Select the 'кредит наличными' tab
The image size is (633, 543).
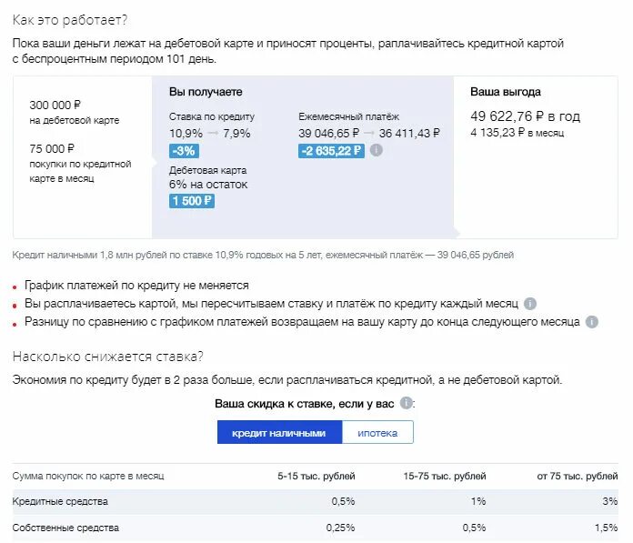point(279,432)
